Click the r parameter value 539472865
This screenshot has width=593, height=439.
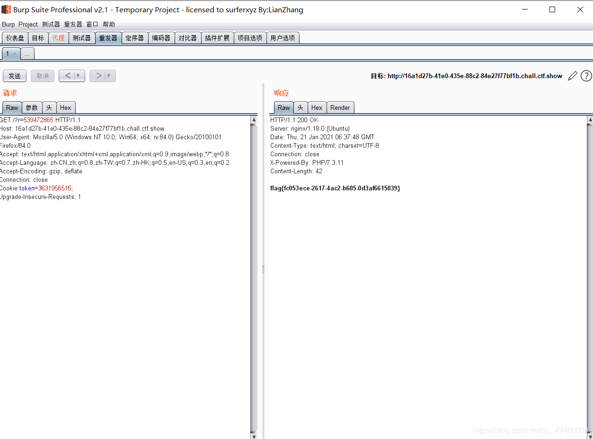[38, 120]
